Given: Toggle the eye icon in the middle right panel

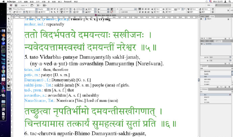Looking at the screenshot, I should click(x=202, y=44).
